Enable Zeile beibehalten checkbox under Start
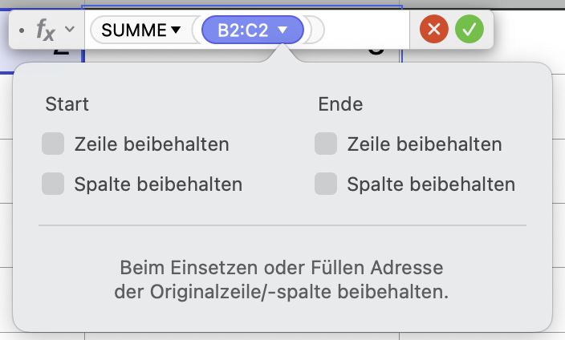 (x=53, y=144)
